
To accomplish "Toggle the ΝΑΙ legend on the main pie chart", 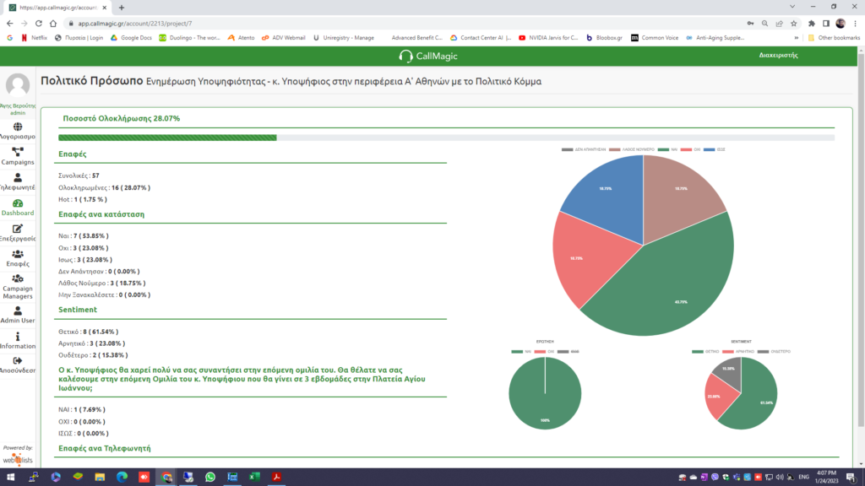I will point(666,148).
